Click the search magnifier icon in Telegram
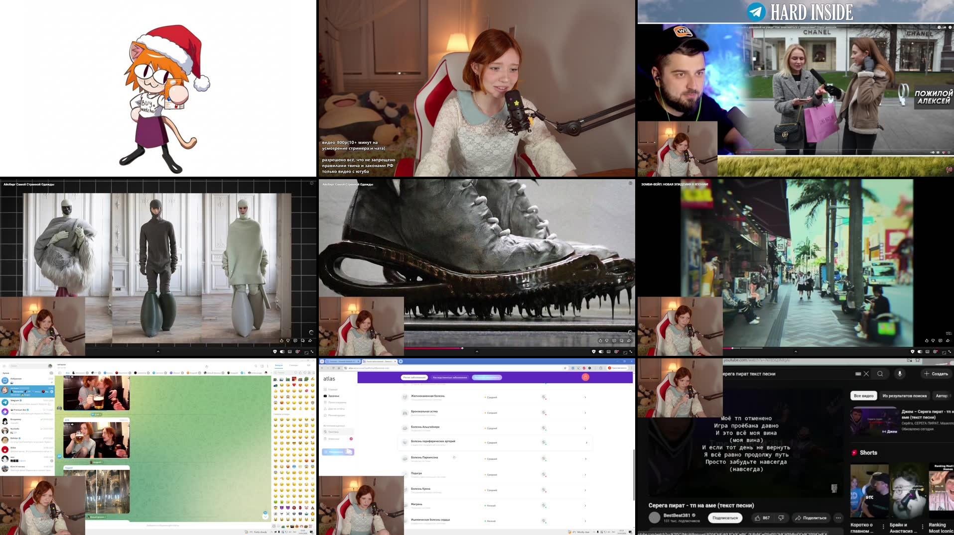 pyautogui.click(x=256, y=366)
